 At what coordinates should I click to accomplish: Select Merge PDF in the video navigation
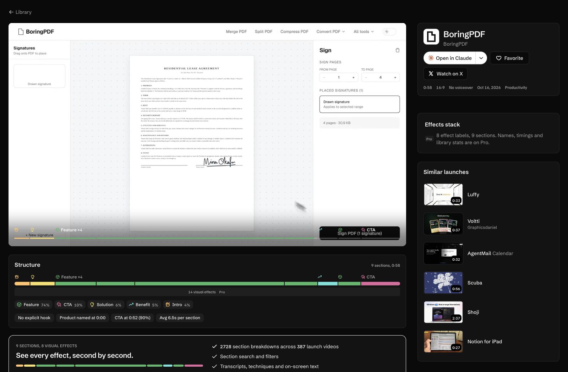(236, 32)
